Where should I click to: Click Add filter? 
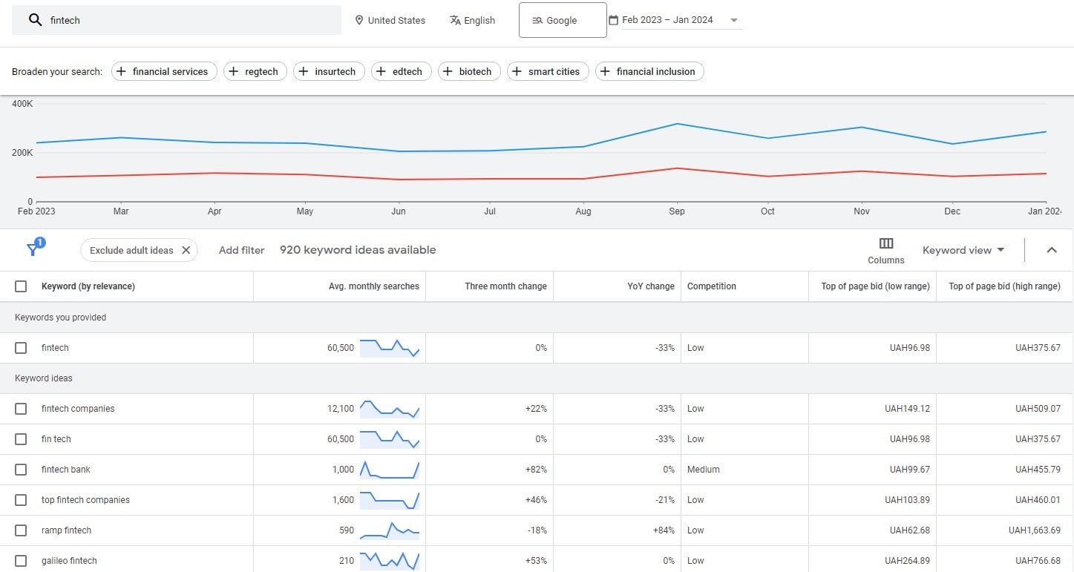[241, 250]
